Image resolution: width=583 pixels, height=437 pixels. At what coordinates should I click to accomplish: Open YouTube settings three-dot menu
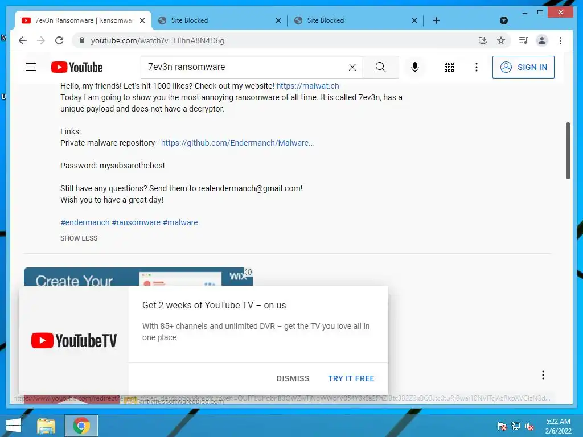coord(477,67)
